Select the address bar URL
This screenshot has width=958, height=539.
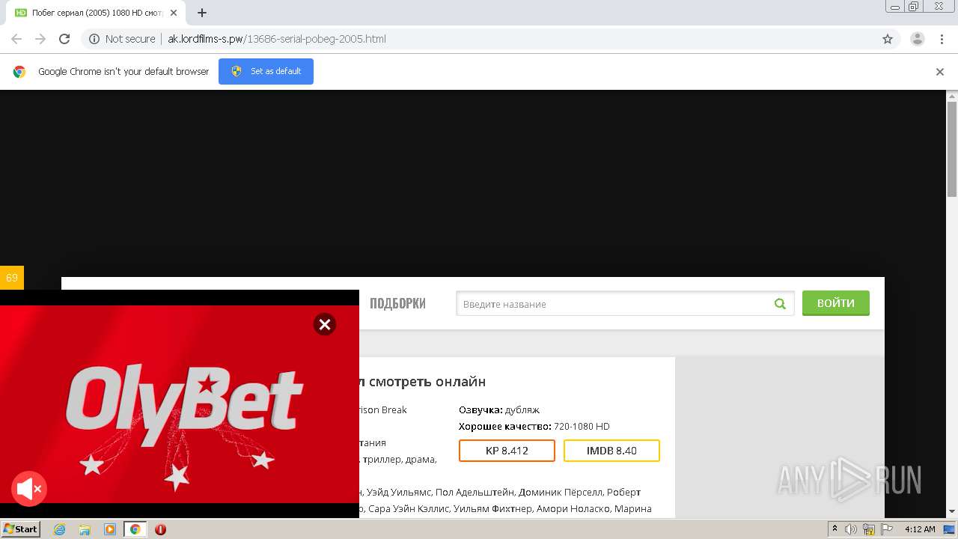coord(277,39)
